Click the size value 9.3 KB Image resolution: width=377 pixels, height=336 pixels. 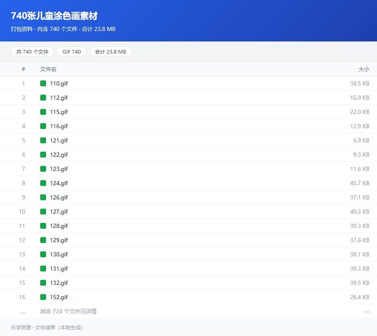pyautogui.click(x=361, y=155)
